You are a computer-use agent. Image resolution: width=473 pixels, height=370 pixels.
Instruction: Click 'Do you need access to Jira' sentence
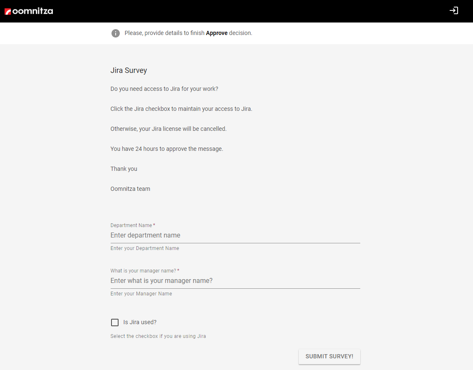click(x=164, y=89)
